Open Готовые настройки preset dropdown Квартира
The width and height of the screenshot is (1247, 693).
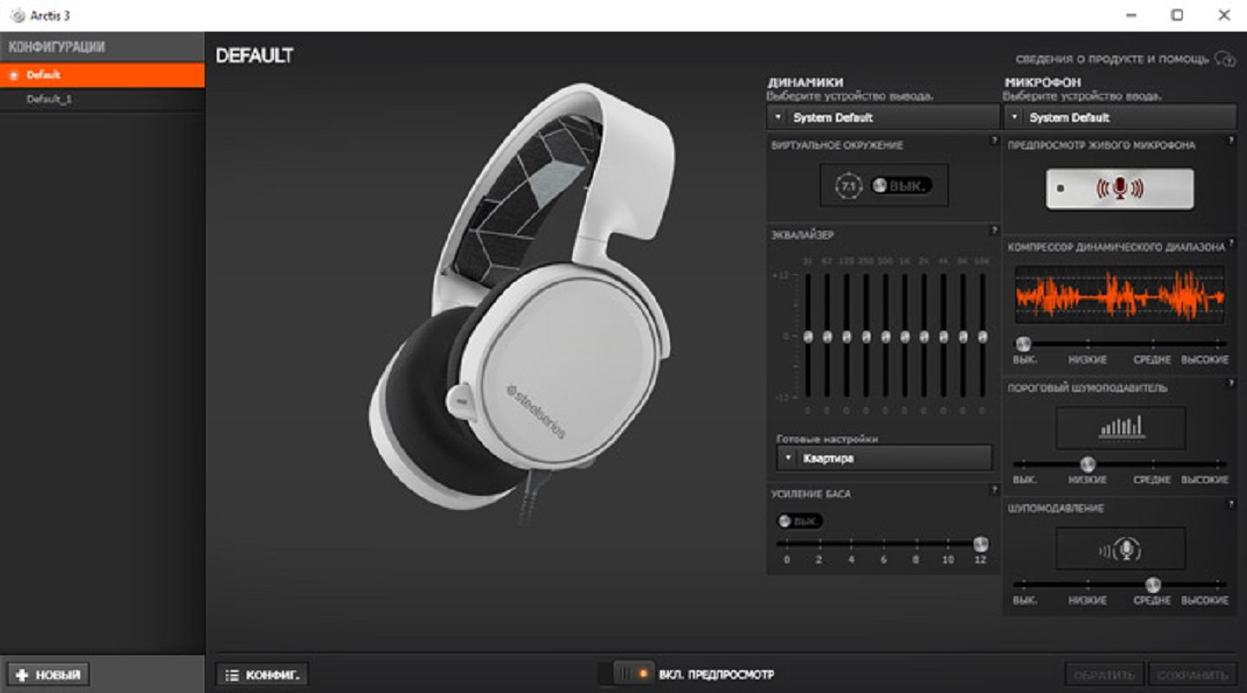884,458
